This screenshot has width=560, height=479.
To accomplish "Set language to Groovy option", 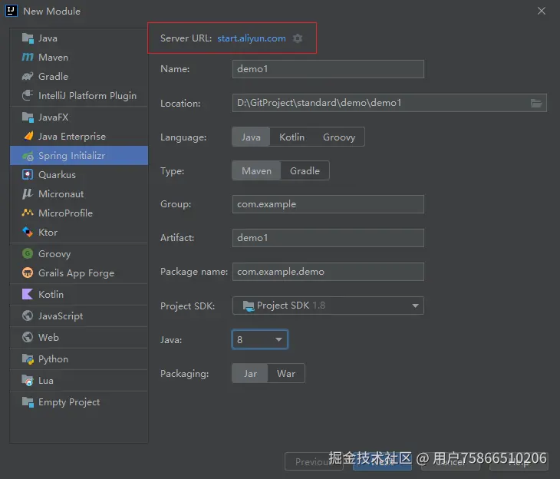I will (339, 137).
